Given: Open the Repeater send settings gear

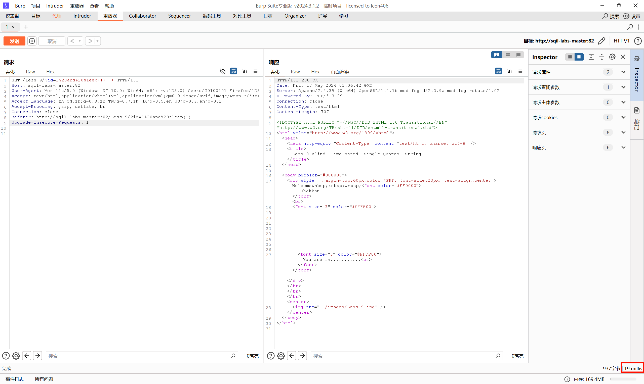Looking at the screenshot, I should tap(32, 41).
